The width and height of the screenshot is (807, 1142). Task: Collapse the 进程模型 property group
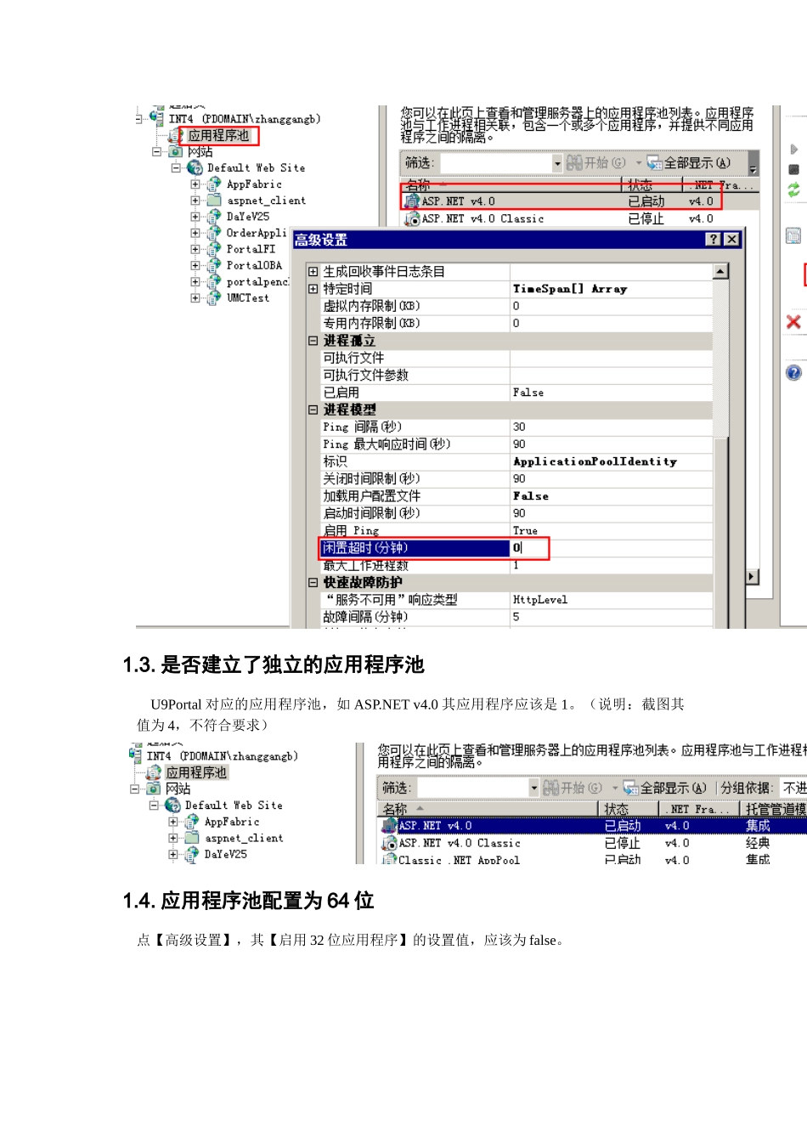pos(313,410)
